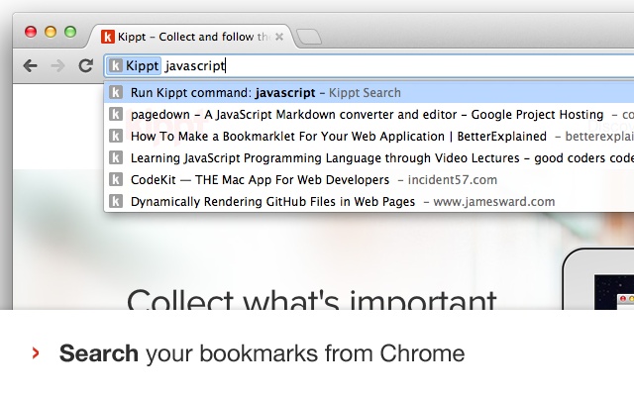
Task: Close the Kippt tab
Action: point(279,37)
